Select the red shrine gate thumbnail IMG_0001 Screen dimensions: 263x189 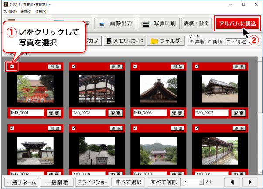pyautogui.click(x=35, y=89)
